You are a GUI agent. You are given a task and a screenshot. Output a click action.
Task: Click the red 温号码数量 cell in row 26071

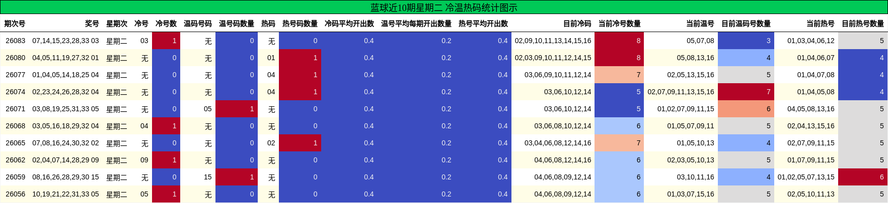237,109
